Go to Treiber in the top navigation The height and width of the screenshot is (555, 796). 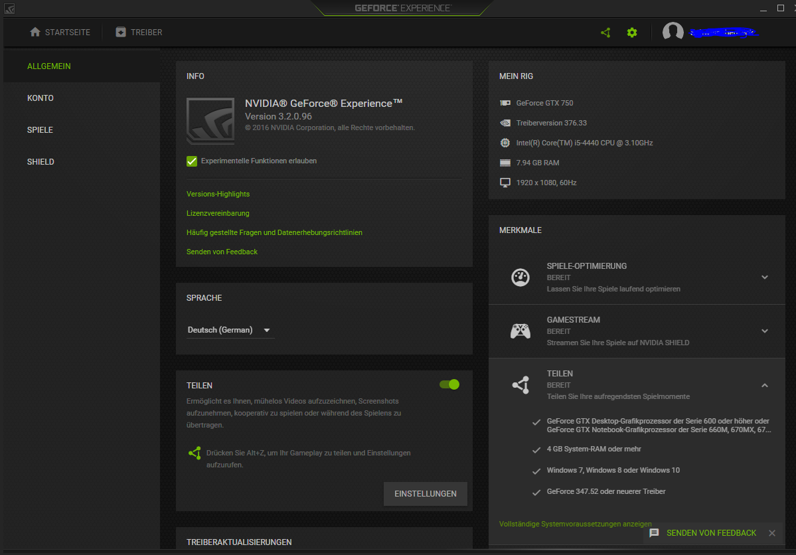(139, 32)
